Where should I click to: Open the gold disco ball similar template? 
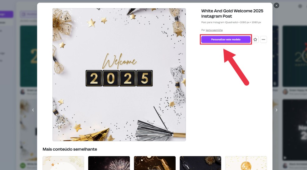click(x=246, y=163)
